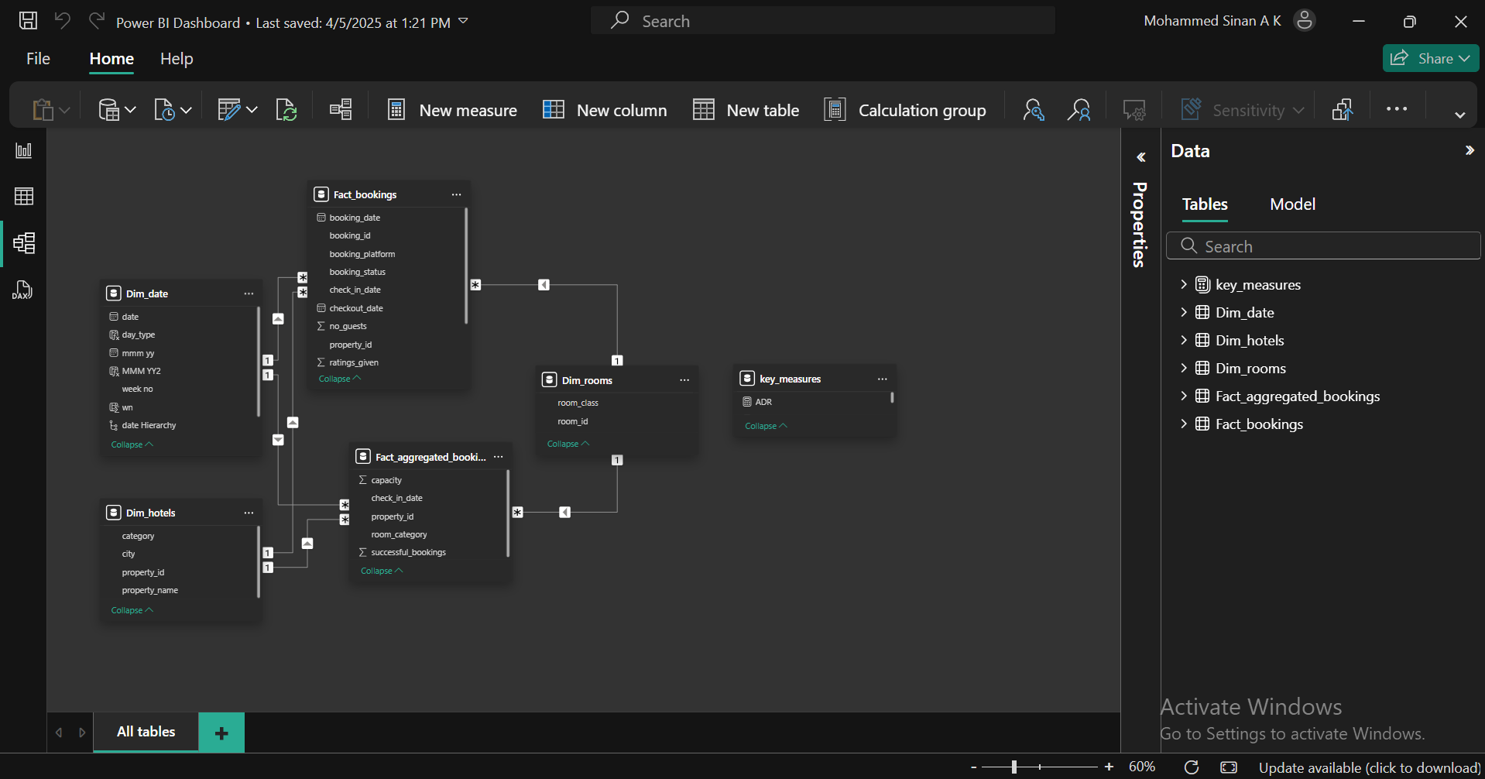Collapse the Data pane
This screenshot has width=1485, height=779.
1470,150
